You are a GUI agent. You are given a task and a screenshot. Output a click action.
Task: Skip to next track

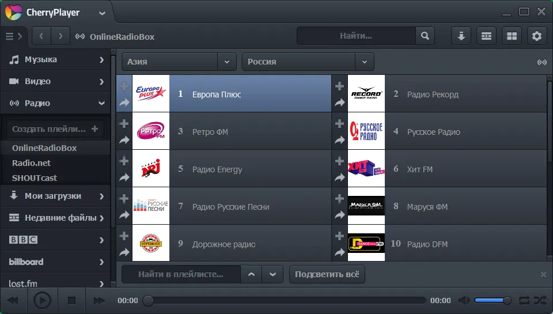point(99,301)
